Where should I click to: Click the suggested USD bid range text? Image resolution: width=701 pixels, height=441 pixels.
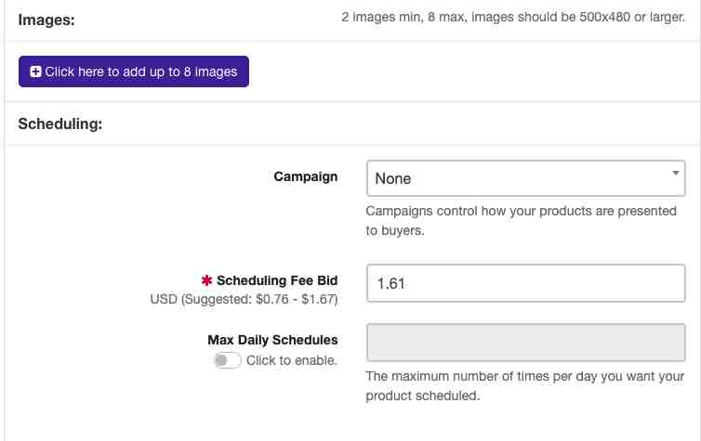click(x=244, y=299)
